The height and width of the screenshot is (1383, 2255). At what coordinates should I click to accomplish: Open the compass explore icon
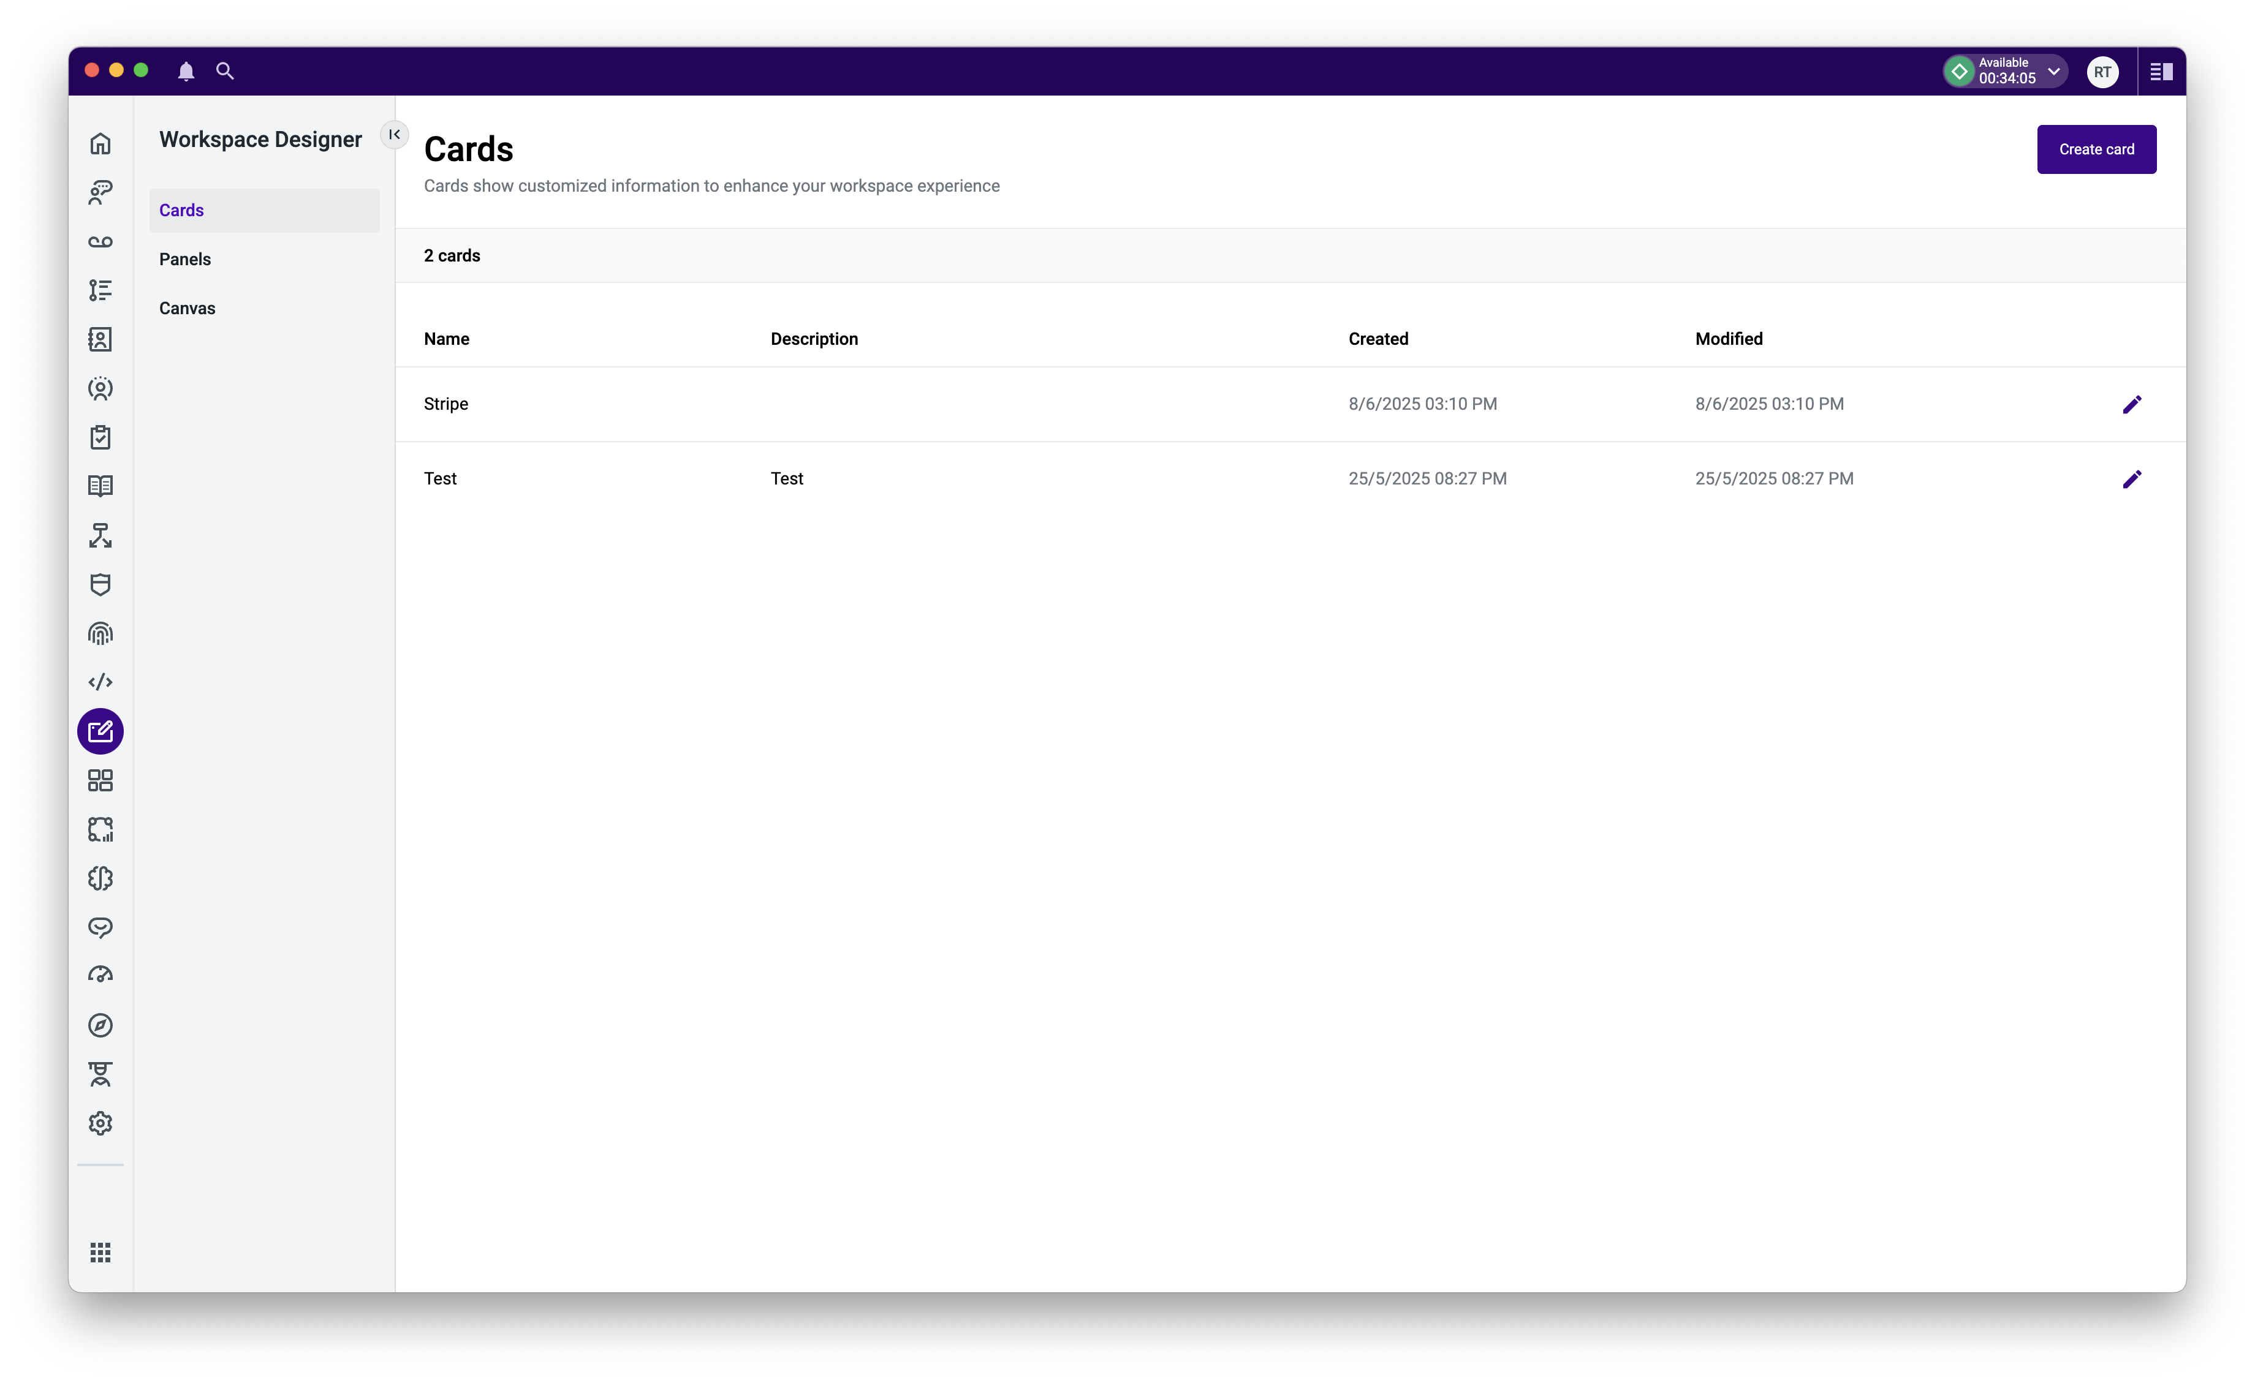[100, 1025]
